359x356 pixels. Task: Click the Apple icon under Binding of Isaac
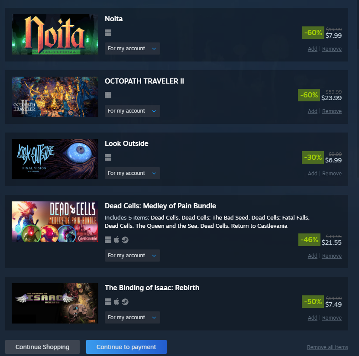point(116,302)
